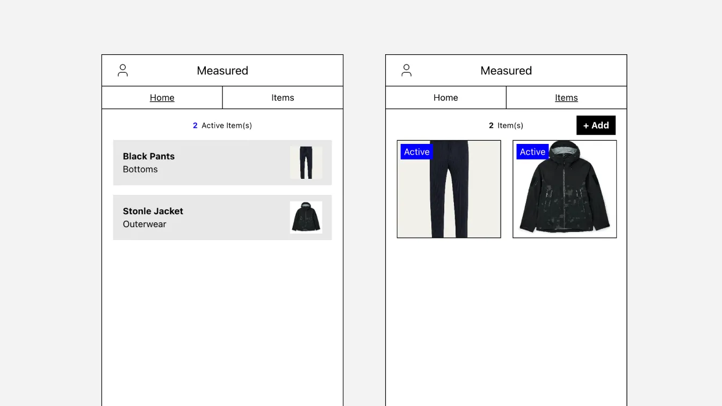Viewport: 722px width, 406px height.
Task: Toggle the Active badge on the jacket tile
Action: point(532,152)
